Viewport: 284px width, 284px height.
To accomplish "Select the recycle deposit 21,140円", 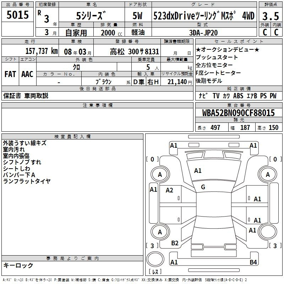I will pyautogui.click(x=180, y=82).
